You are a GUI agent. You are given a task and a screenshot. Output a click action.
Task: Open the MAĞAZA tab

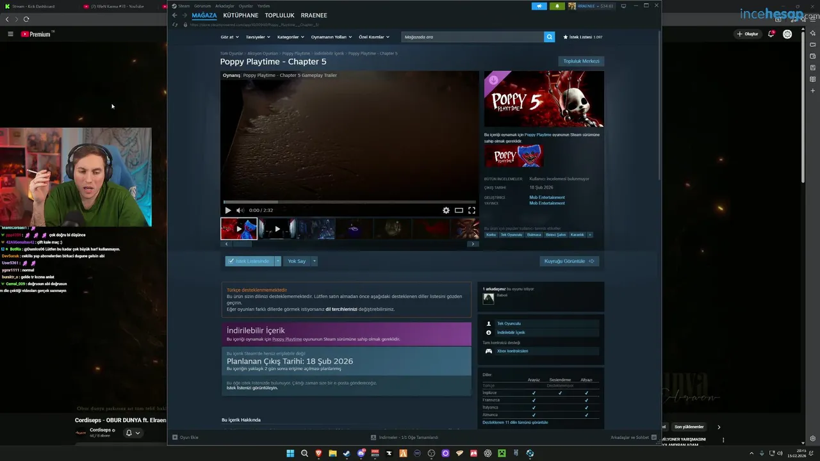pos(204,15)
